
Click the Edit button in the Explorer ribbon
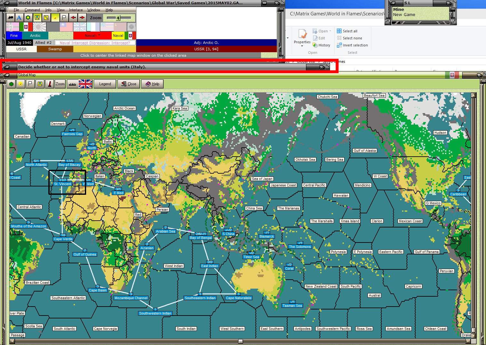pyautogui.click(x=319, y=38)
